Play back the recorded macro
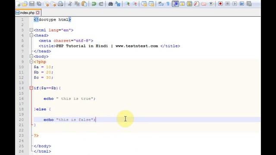Screen dimensions: 276x155 point(235,4)
